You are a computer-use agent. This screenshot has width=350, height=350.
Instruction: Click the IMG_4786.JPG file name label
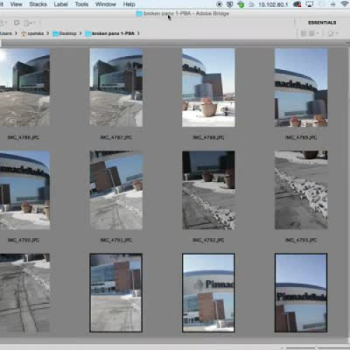point(23,137)
